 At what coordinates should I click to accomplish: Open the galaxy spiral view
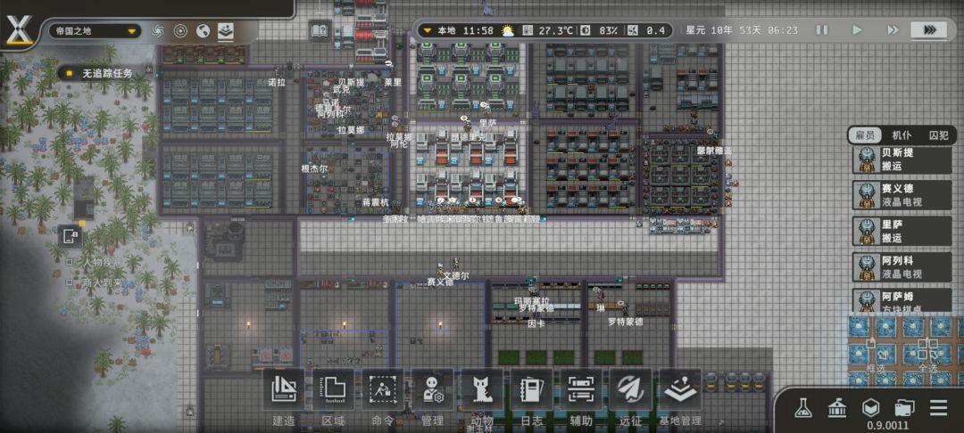click(158, 30)
